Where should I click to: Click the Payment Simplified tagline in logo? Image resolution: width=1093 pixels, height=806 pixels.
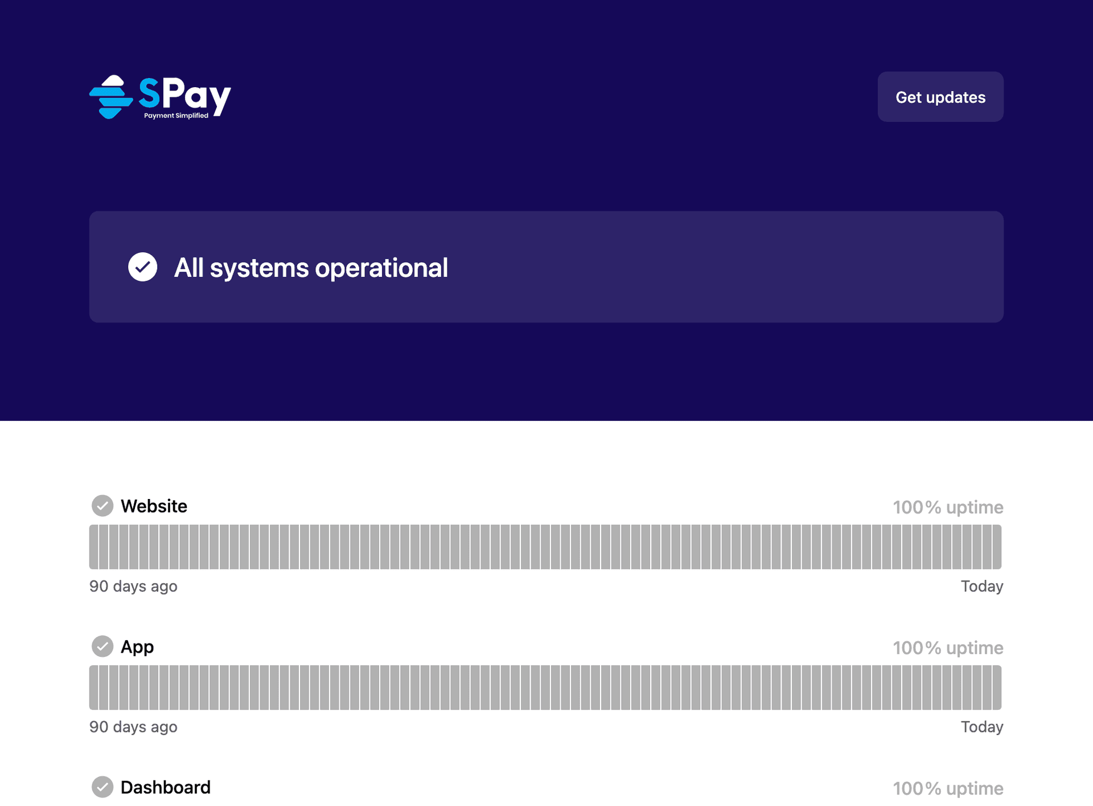coord(176,116)
